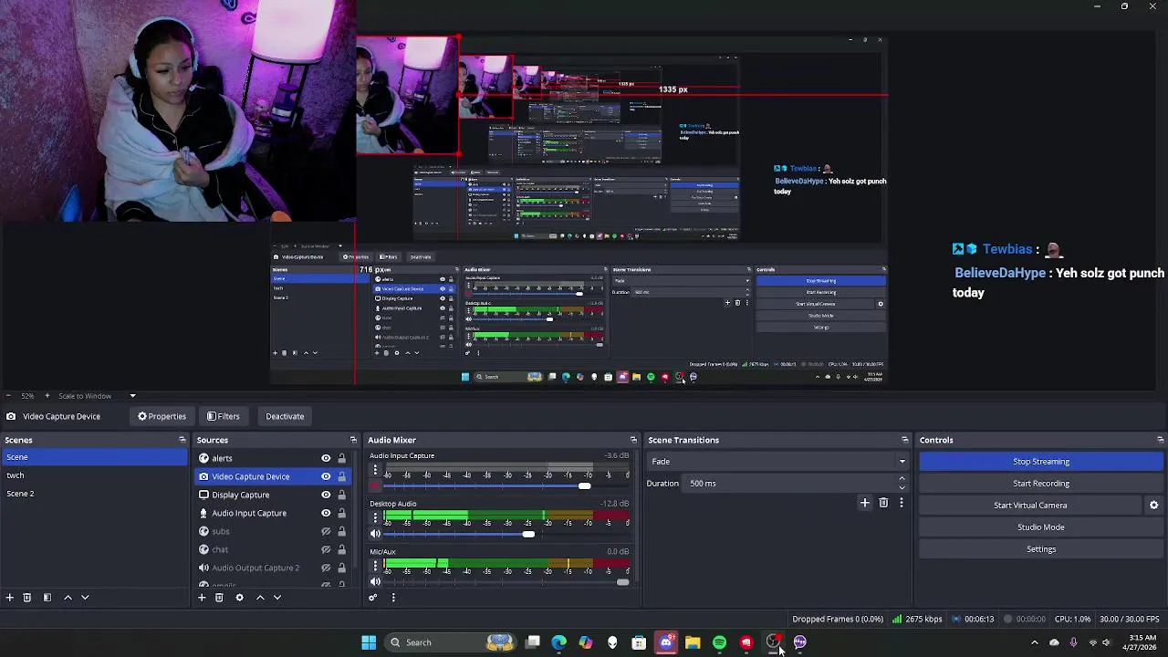Open Properties for selected source

coord(162,416)
